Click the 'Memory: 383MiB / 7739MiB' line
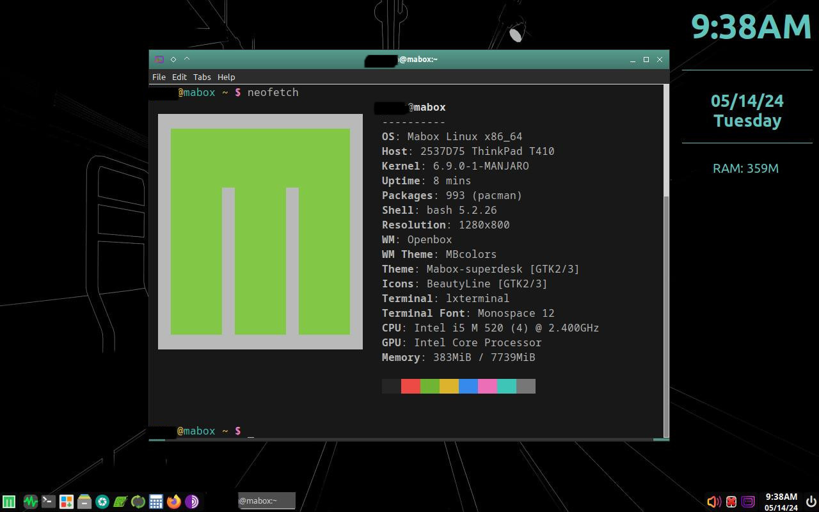The width and height of the screenshot is (819, 512). (x=458, y=357)
